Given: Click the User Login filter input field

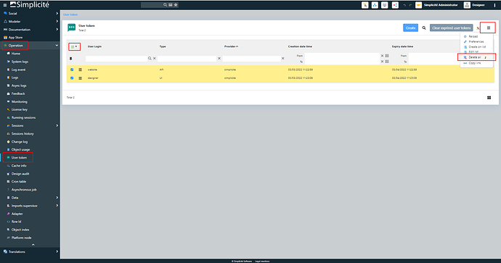Looking at the screenshot, I should (116, 59).
